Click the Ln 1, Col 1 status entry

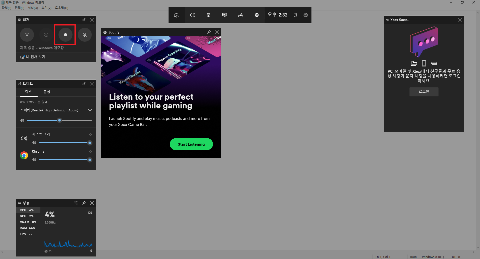383,257
